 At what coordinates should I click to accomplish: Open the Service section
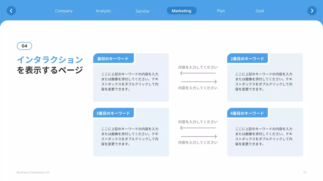click(x=142, y=11)
